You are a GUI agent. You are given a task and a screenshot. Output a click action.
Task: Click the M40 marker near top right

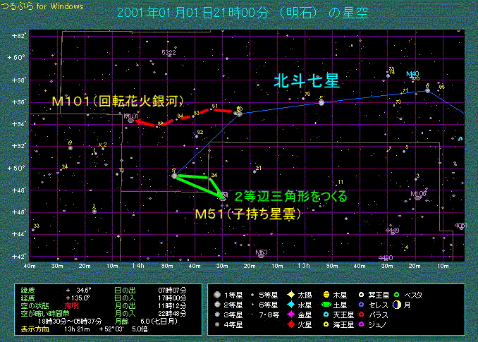pyautogui.click(x=412, y=73)
